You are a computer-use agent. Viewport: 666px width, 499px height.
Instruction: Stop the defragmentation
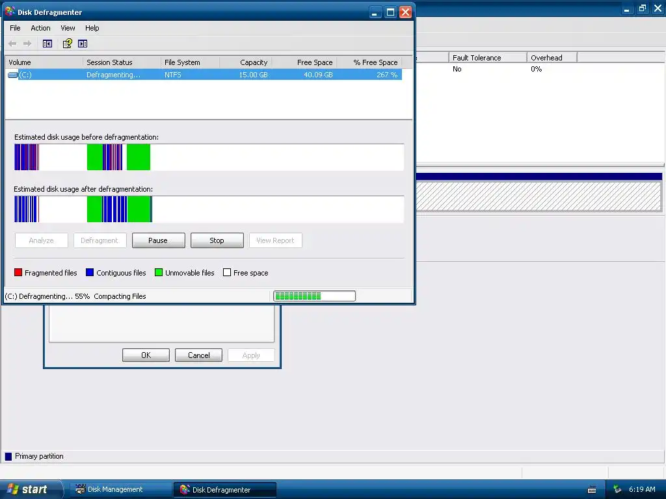[x=217, y=240]
